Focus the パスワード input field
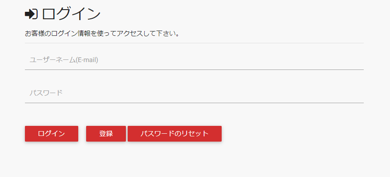 click(194, 93)
